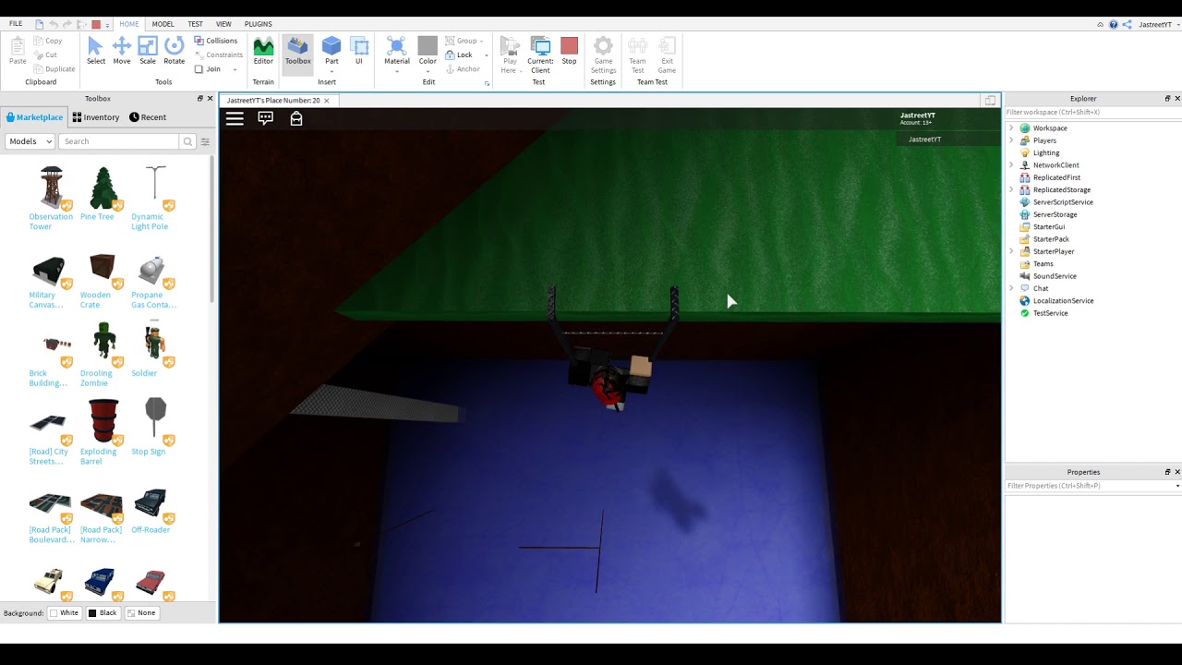Click the Stop test button
Screen dimensions: 1182x665
569,51
